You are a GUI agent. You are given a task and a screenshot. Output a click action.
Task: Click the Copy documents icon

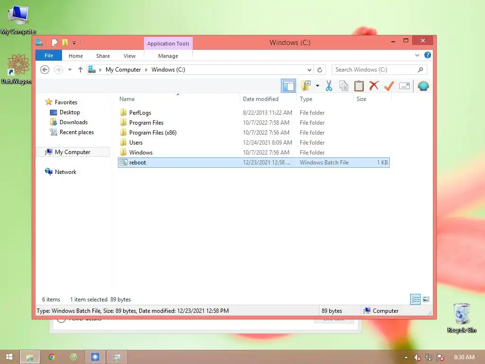pyautogui.click(x=344, y=86)
